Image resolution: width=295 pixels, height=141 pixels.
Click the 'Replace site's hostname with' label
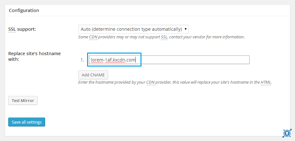(34, 57)
